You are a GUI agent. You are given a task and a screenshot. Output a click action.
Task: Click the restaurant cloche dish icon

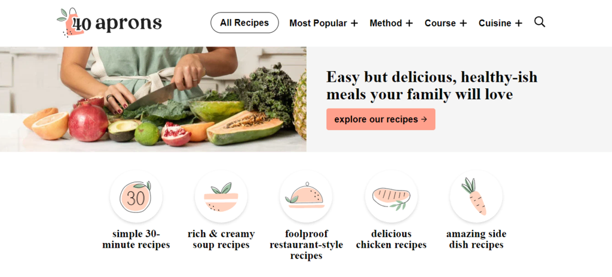[x=306, y=196]
